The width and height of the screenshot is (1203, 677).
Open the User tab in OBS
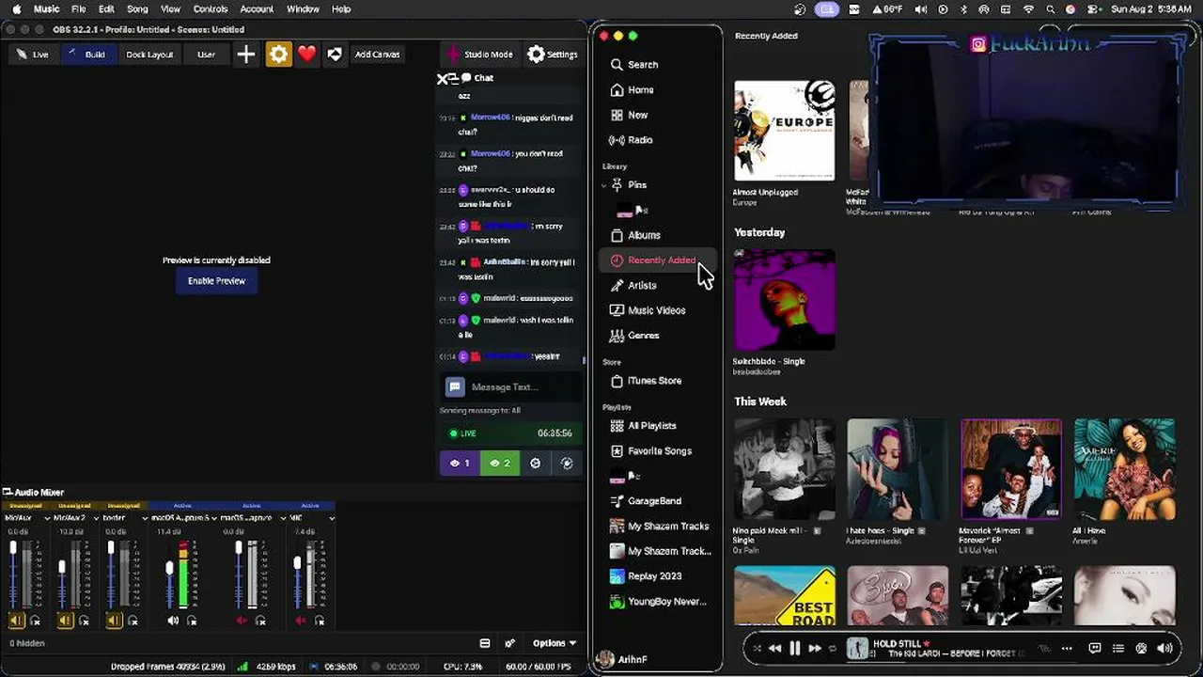pos(206,55)
